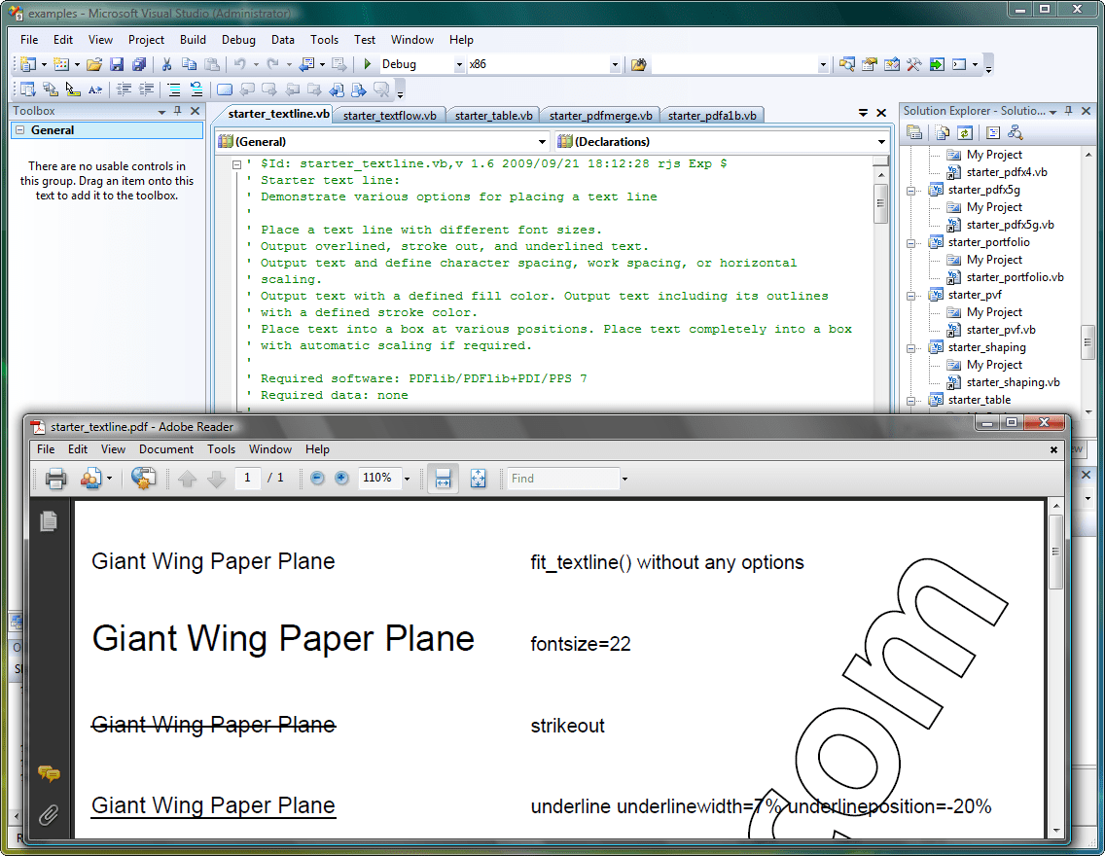
Task: Toggle the Fit Page display mode
Action: click(x=477, y=478)
